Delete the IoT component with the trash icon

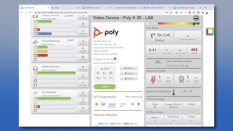pyautogui.click(x=138, y=104)
